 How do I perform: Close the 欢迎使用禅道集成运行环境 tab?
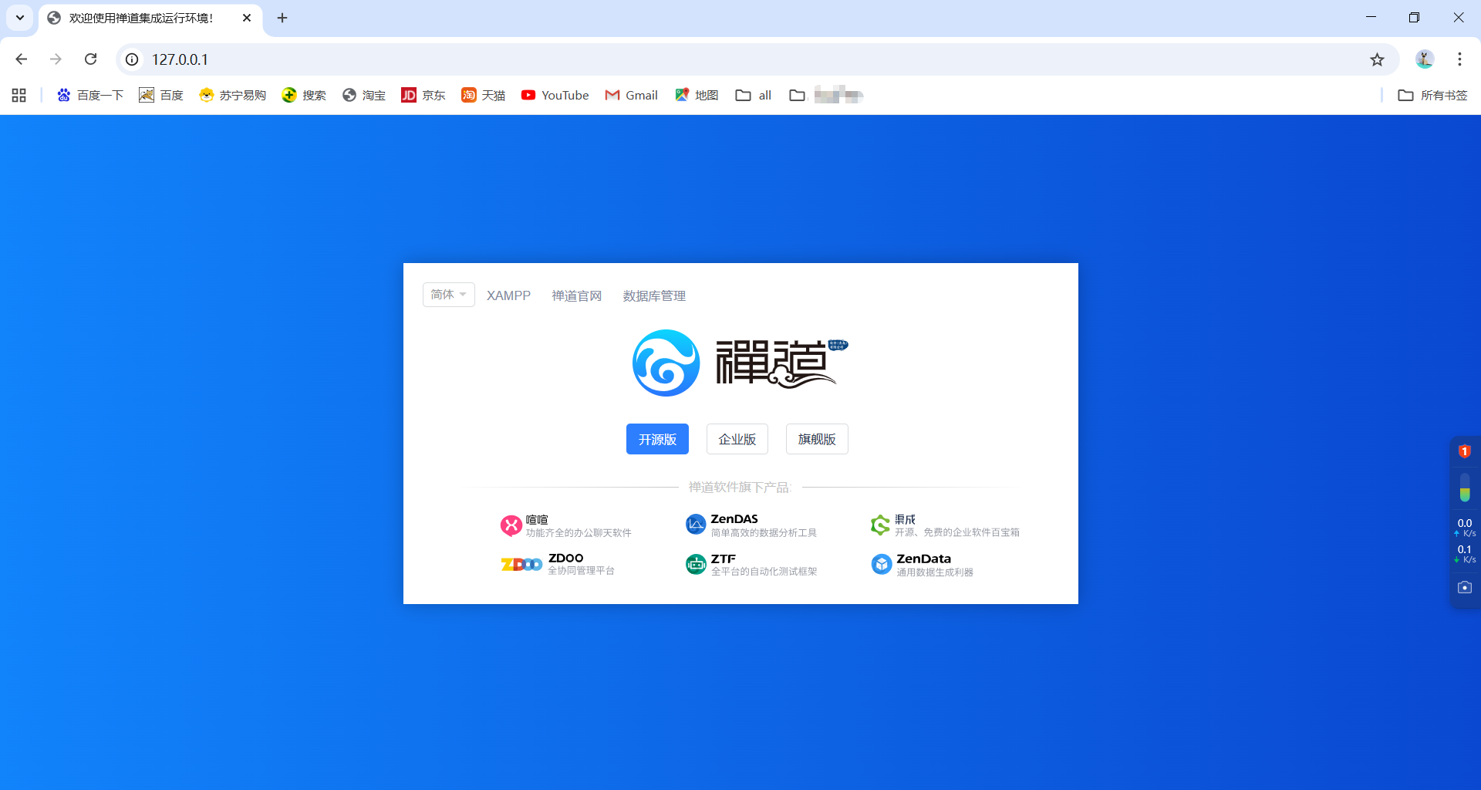tap(247, 18)
